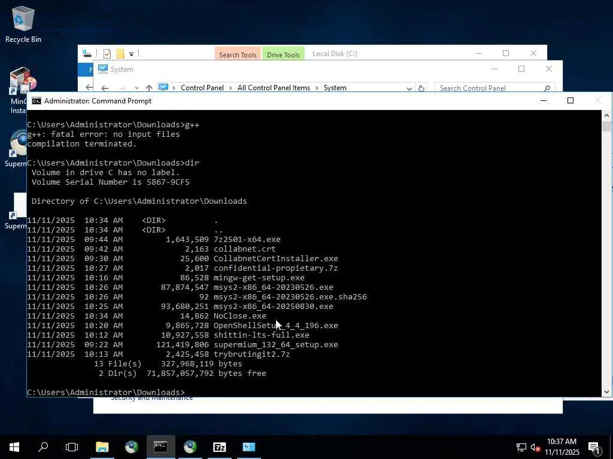Expand the address bar history dropdown
The width and height of the screenshot is (613, 459).
(x=409, y=88)
